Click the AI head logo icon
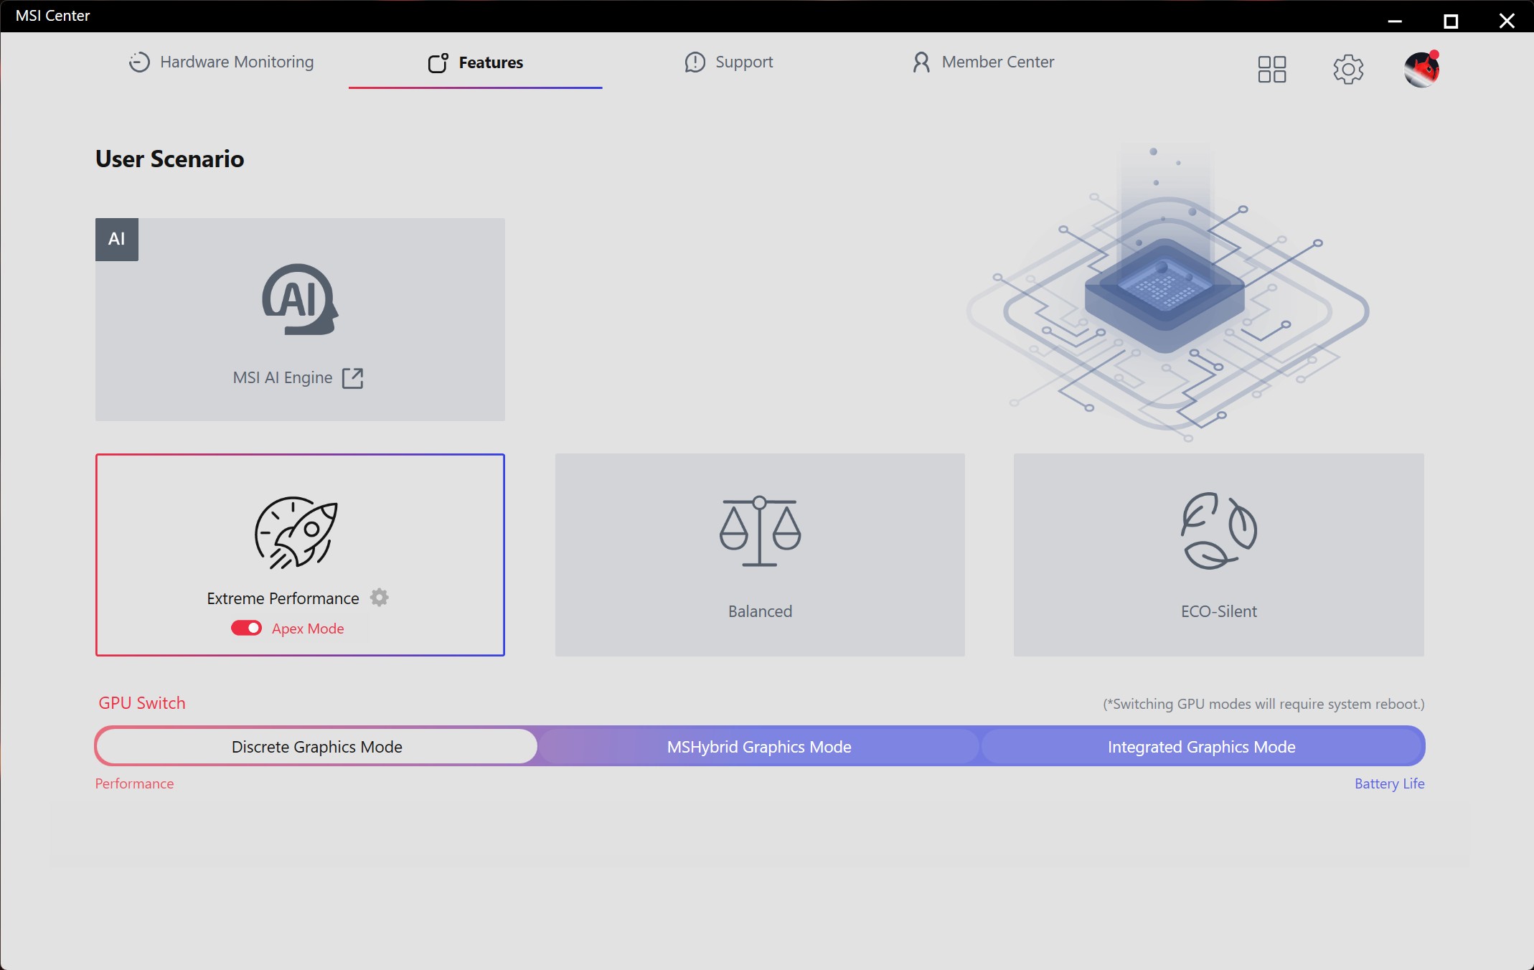The height and width of the screenshot is (970, 1534). (300, 299)
